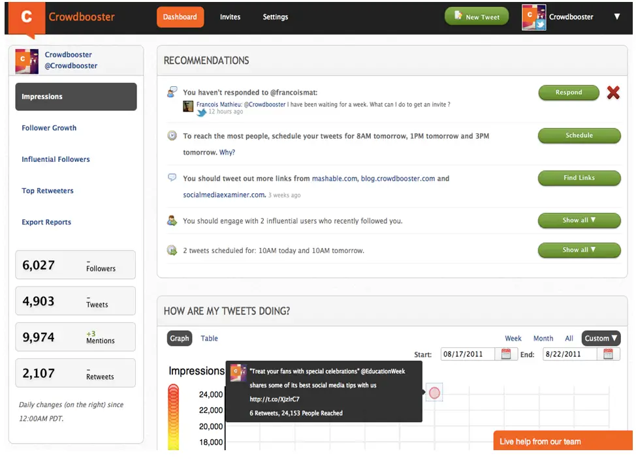The height and width of the screenshot is (460, 636).
Task: Click the Twitter bird reply icon
Action: 202,113
